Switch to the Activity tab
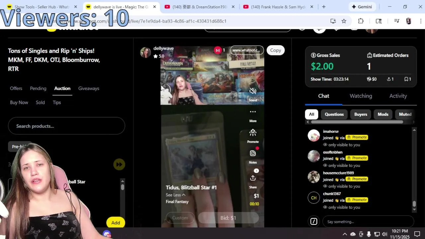Screen dimensions: 425x239 (398, 96)
